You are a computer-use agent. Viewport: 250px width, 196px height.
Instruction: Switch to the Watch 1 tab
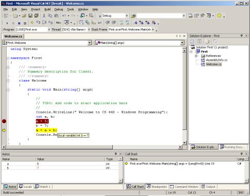[x=43, y=187]
